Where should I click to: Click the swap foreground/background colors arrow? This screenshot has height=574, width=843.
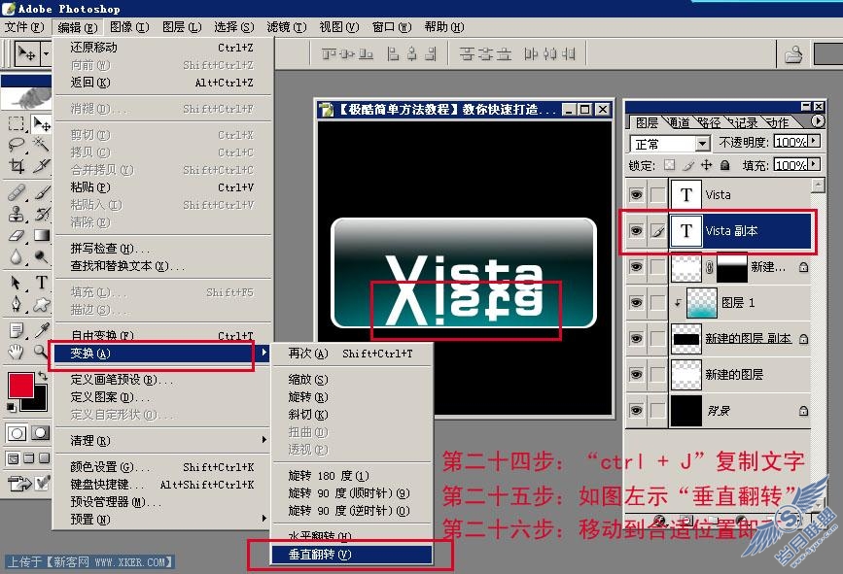[43, 377]
